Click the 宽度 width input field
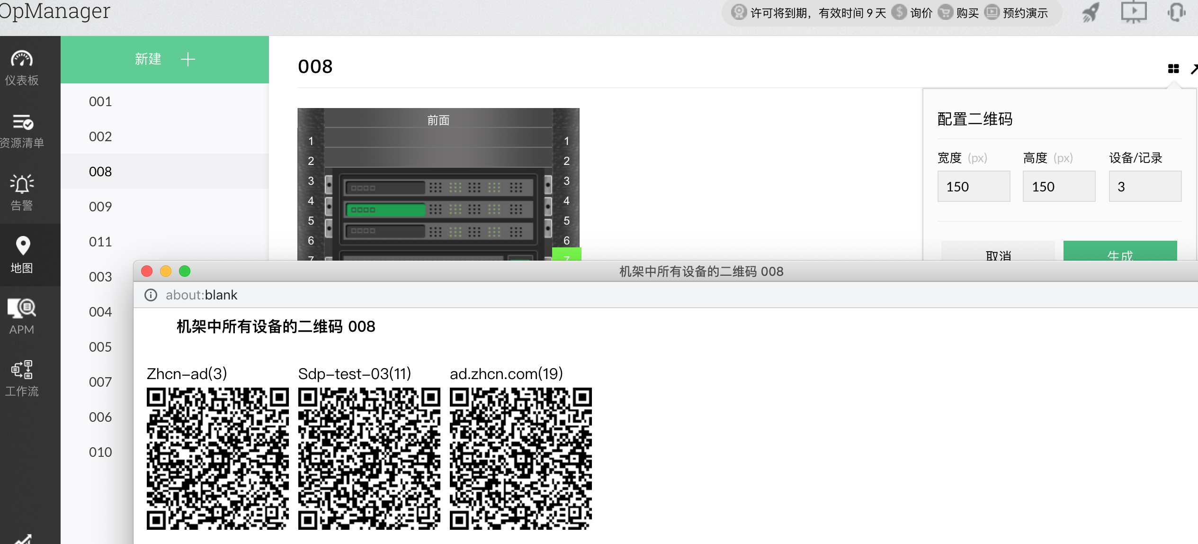The height and width of the screenshot is (544, 1198). coord(974,187)
